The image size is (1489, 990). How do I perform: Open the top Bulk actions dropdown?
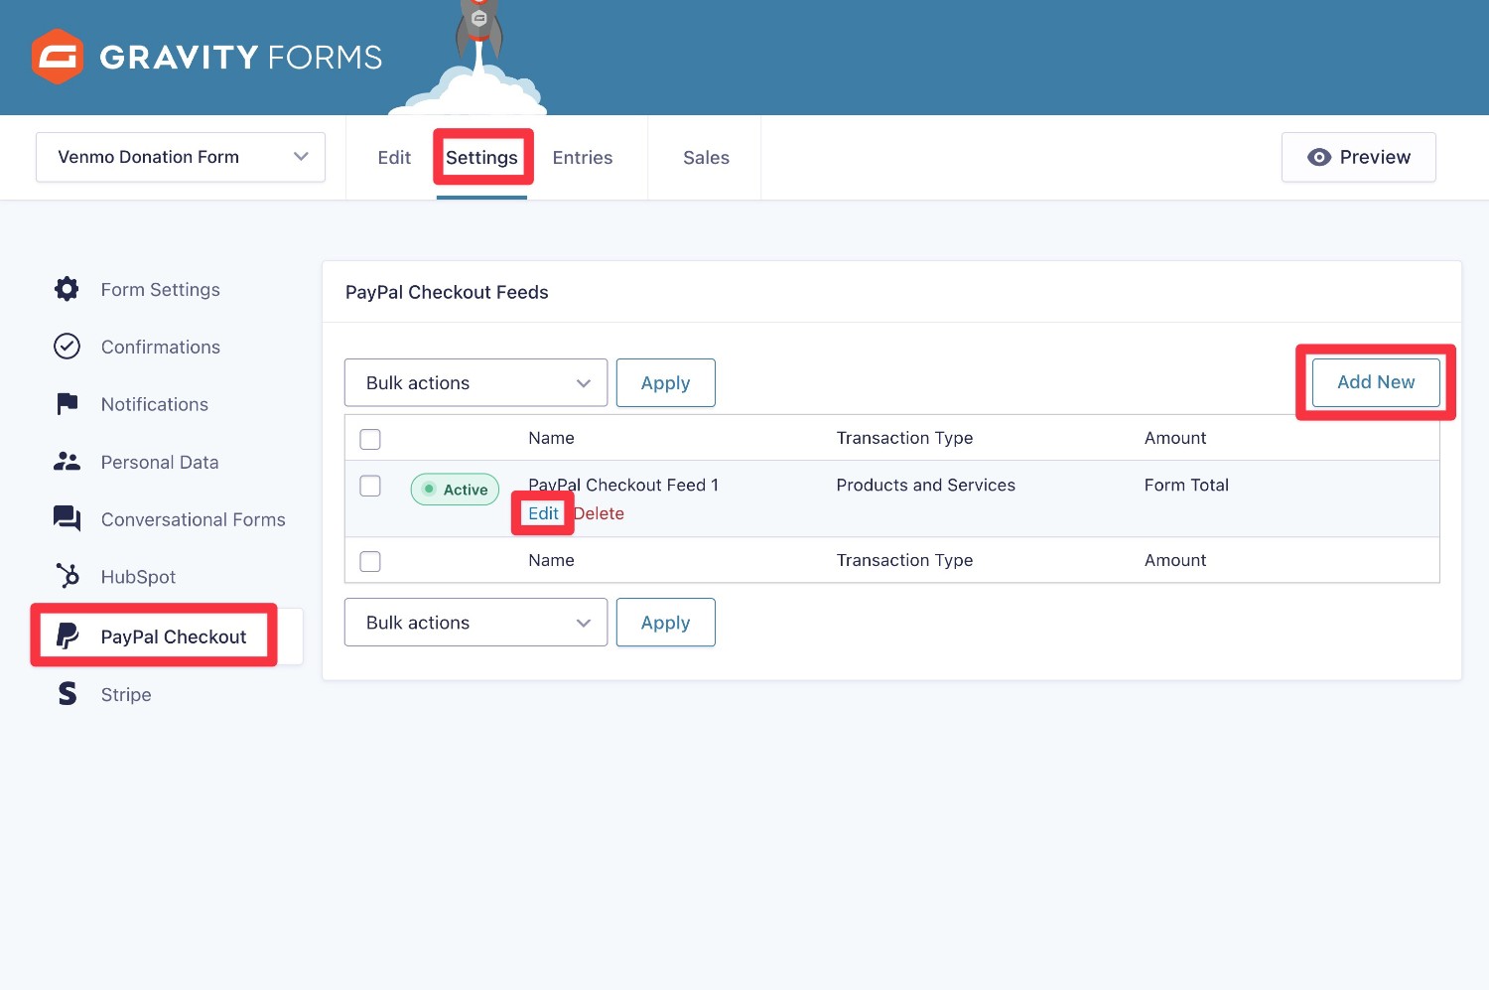(x=475, y=382)
